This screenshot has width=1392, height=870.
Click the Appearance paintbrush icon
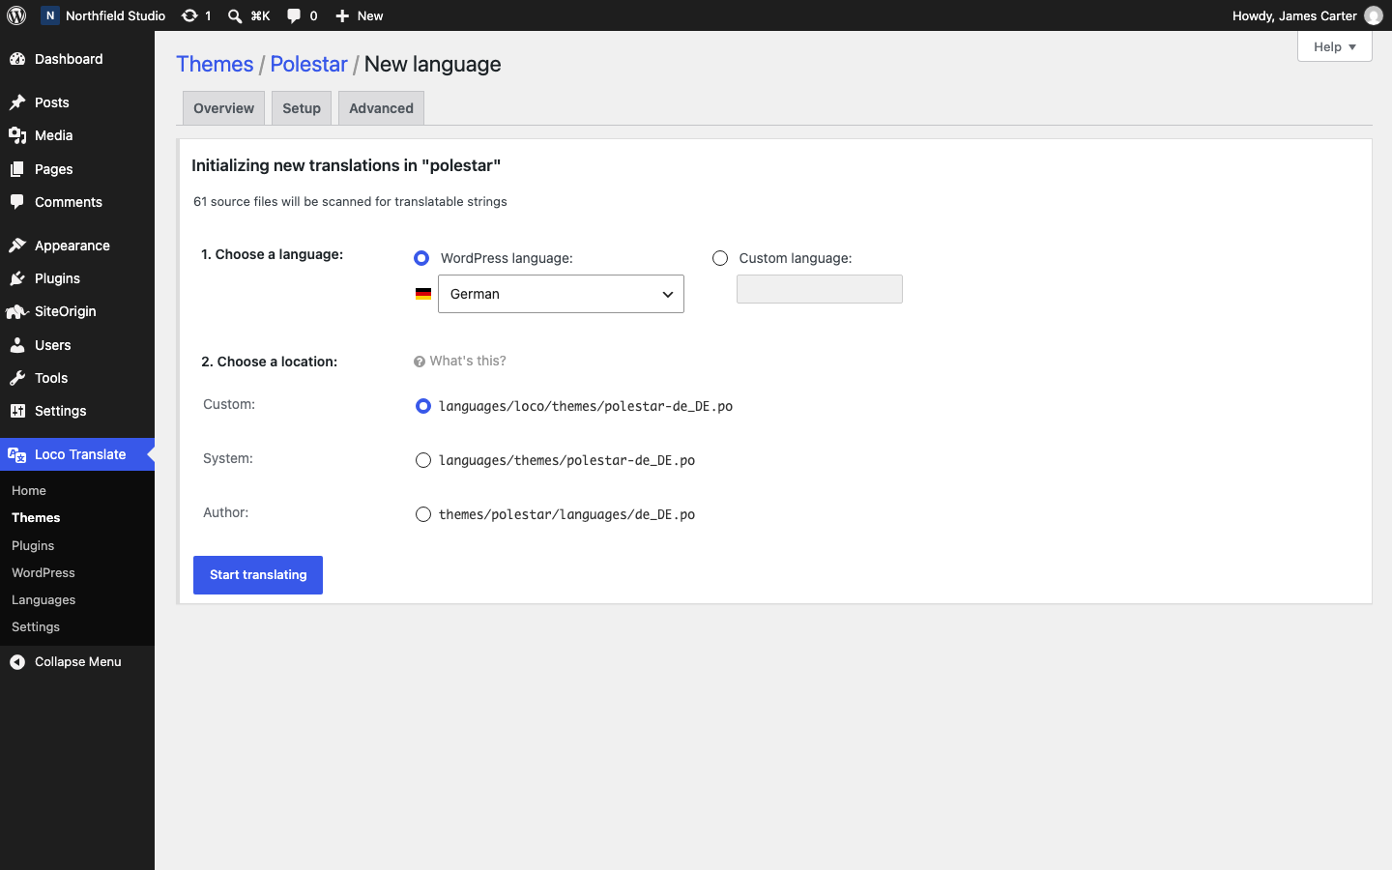click(x=17, y=246)
